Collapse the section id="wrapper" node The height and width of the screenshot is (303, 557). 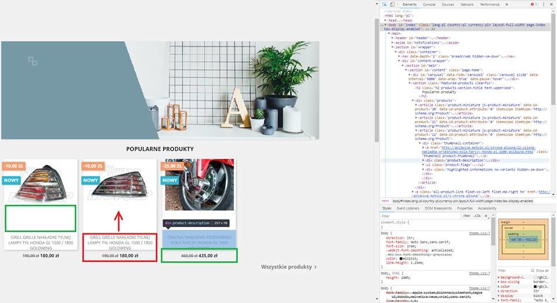393,47
